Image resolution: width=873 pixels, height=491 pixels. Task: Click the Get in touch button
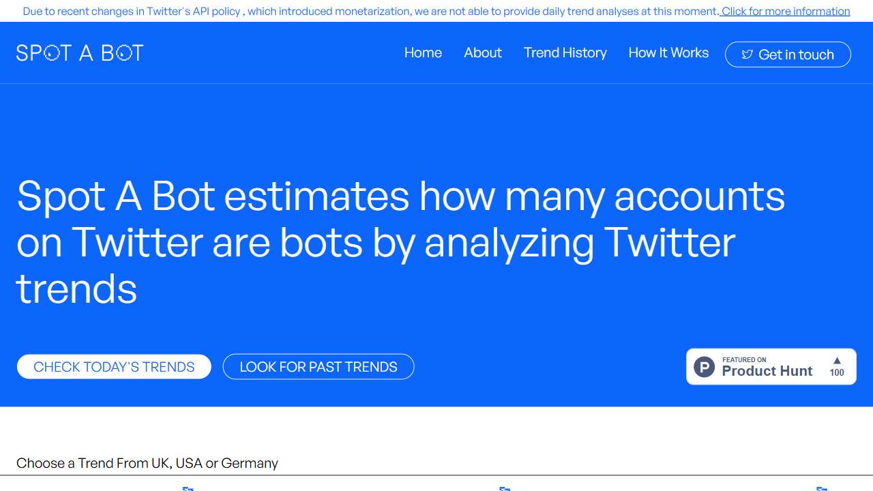(788, 55)
